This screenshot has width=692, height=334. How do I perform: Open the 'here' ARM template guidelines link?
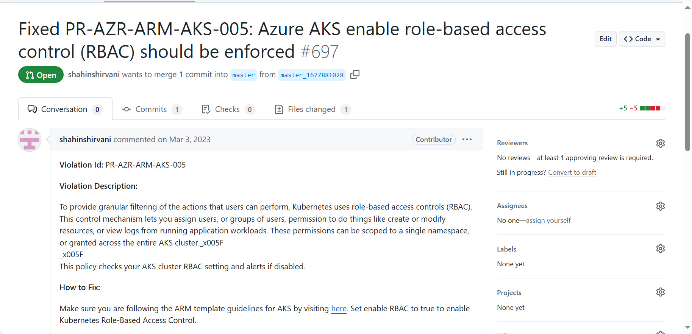pos(339,309)
